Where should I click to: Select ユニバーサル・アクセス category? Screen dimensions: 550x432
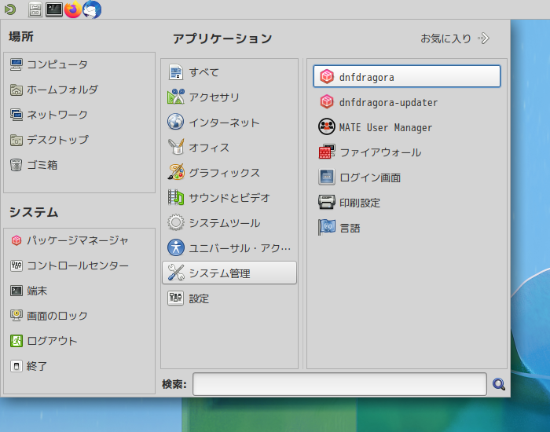point(229,248)
